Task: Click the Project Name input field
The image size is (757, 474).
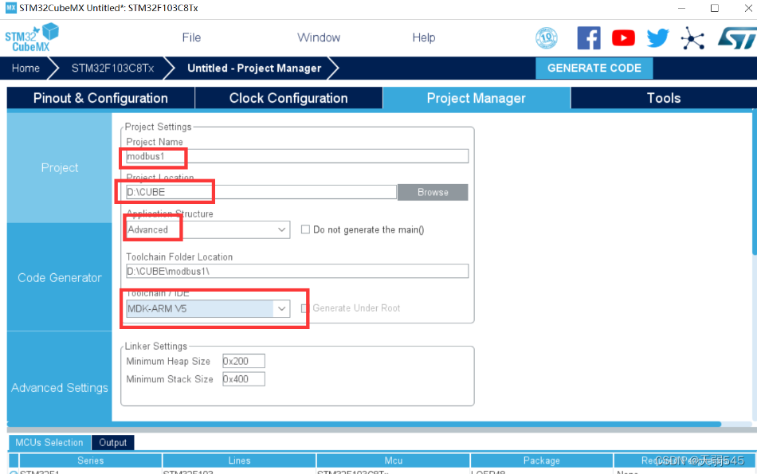Action: pos(297,156)
